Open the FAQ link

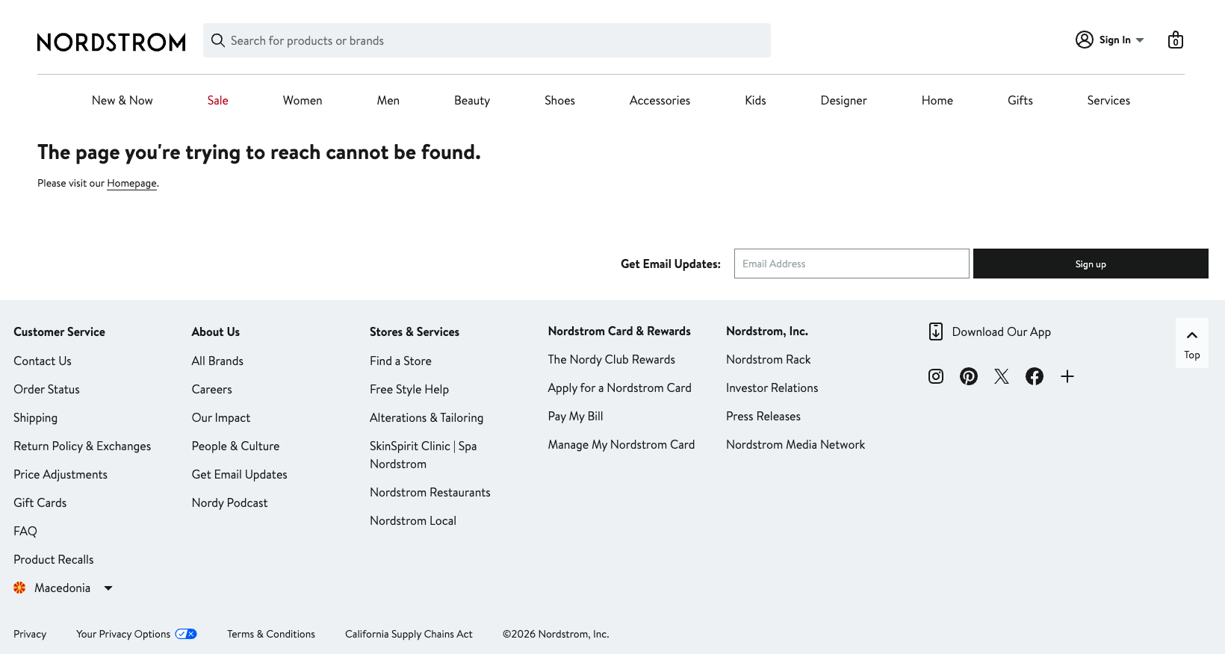coord(25,531)
